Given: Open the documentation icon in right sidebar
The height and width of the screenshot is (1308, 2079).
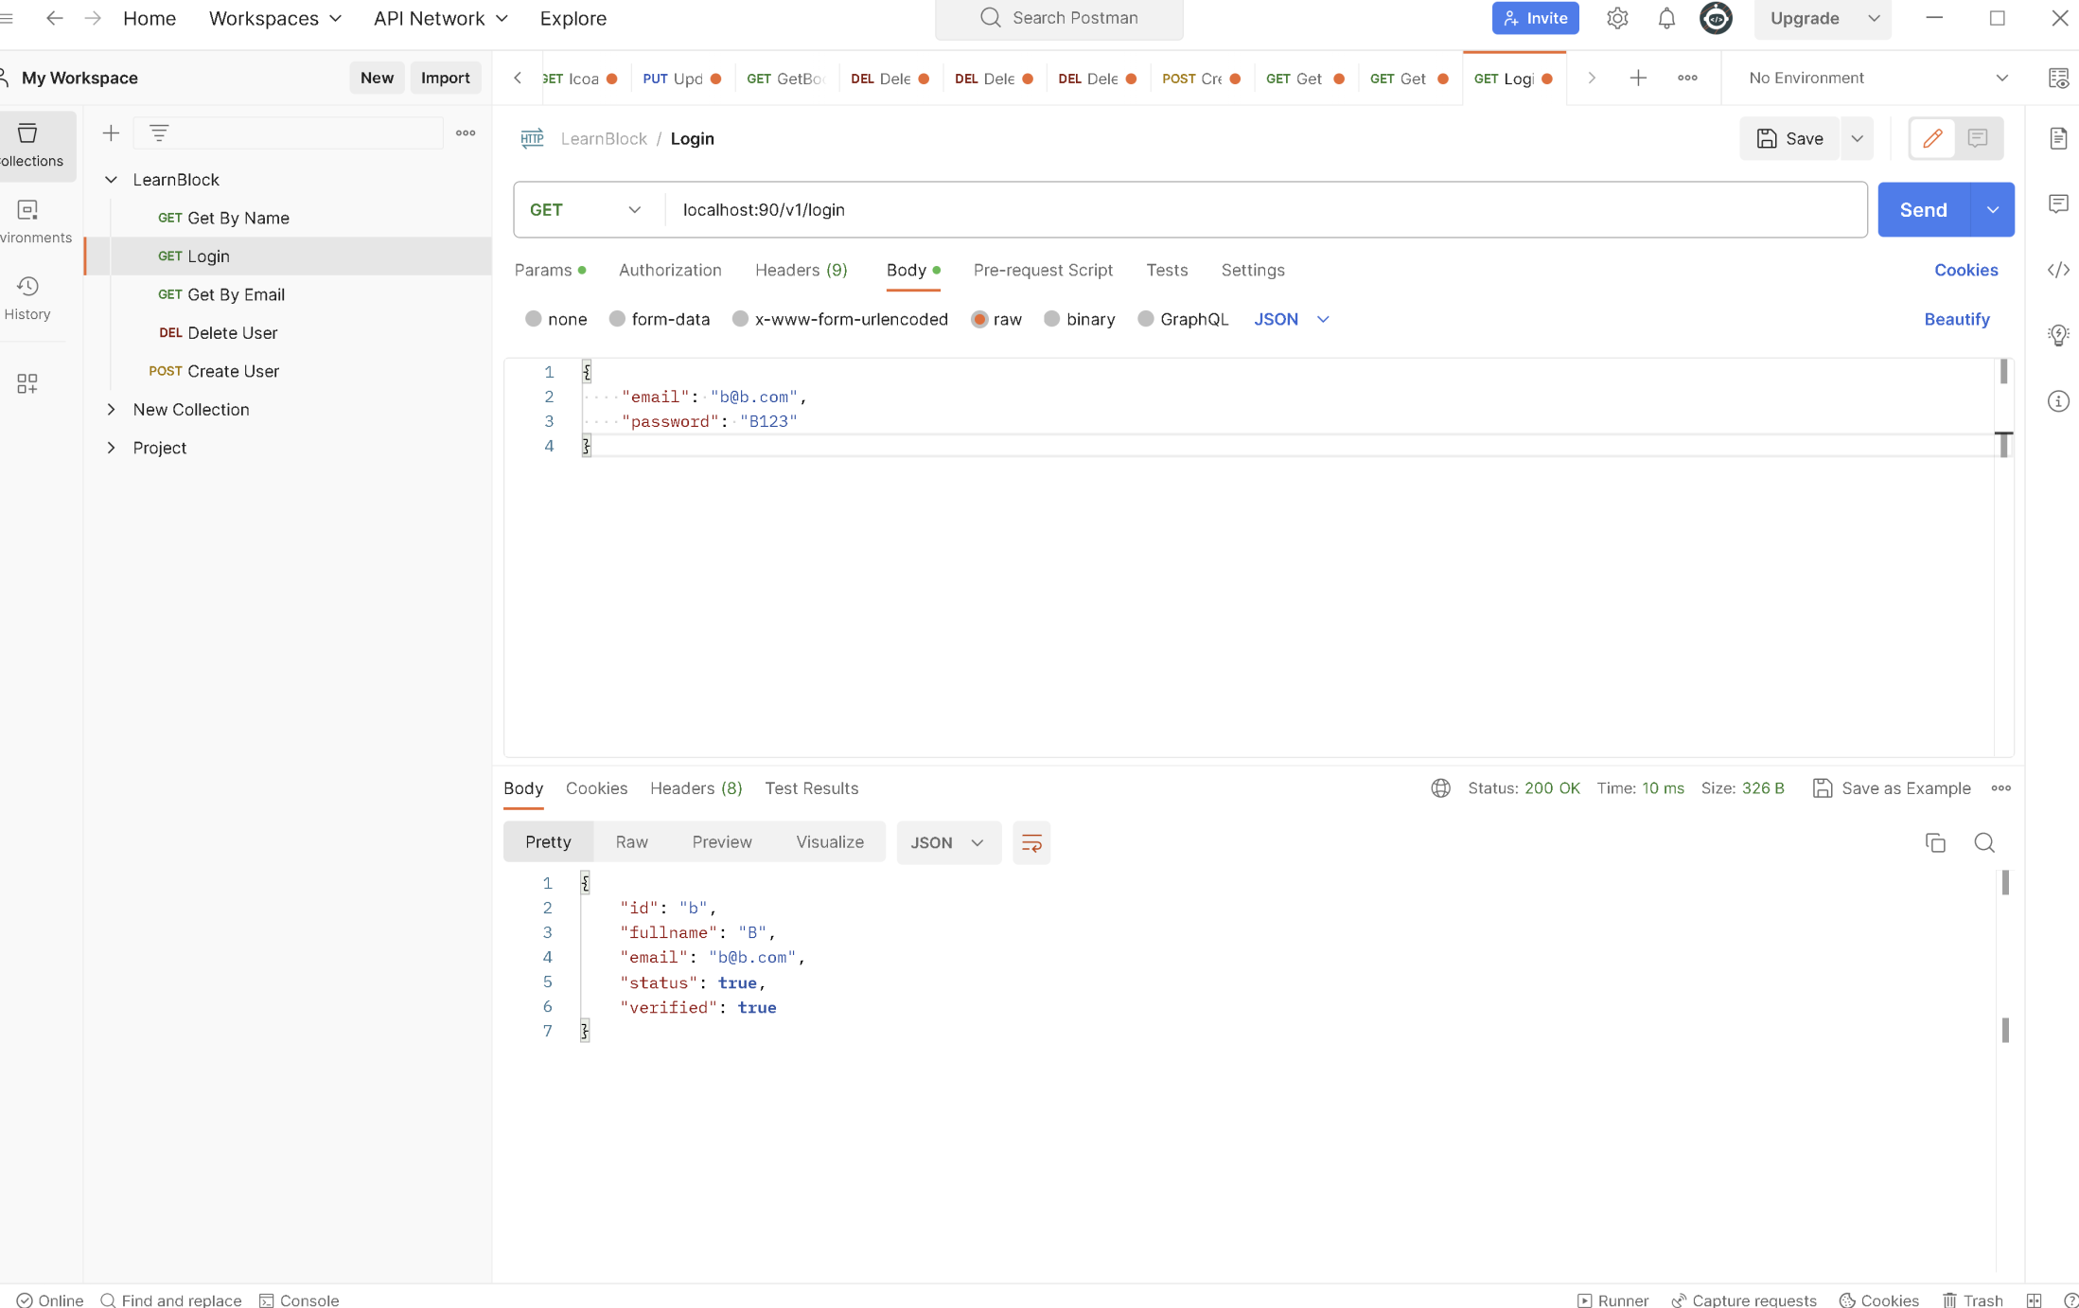Looking at the screenshot, I should (2058, 139).
